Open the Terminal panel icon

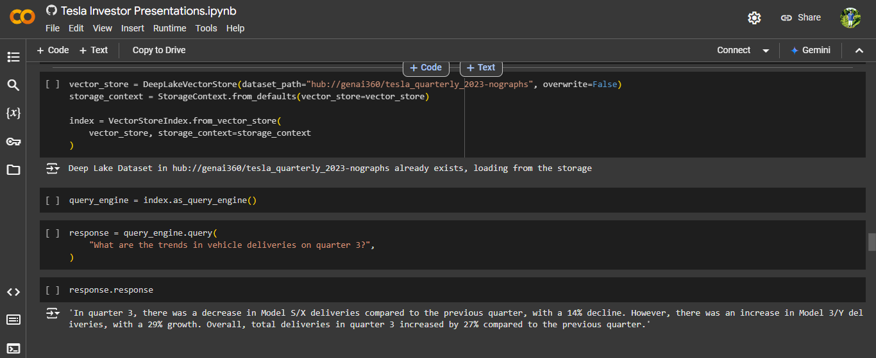pos(13,348)
